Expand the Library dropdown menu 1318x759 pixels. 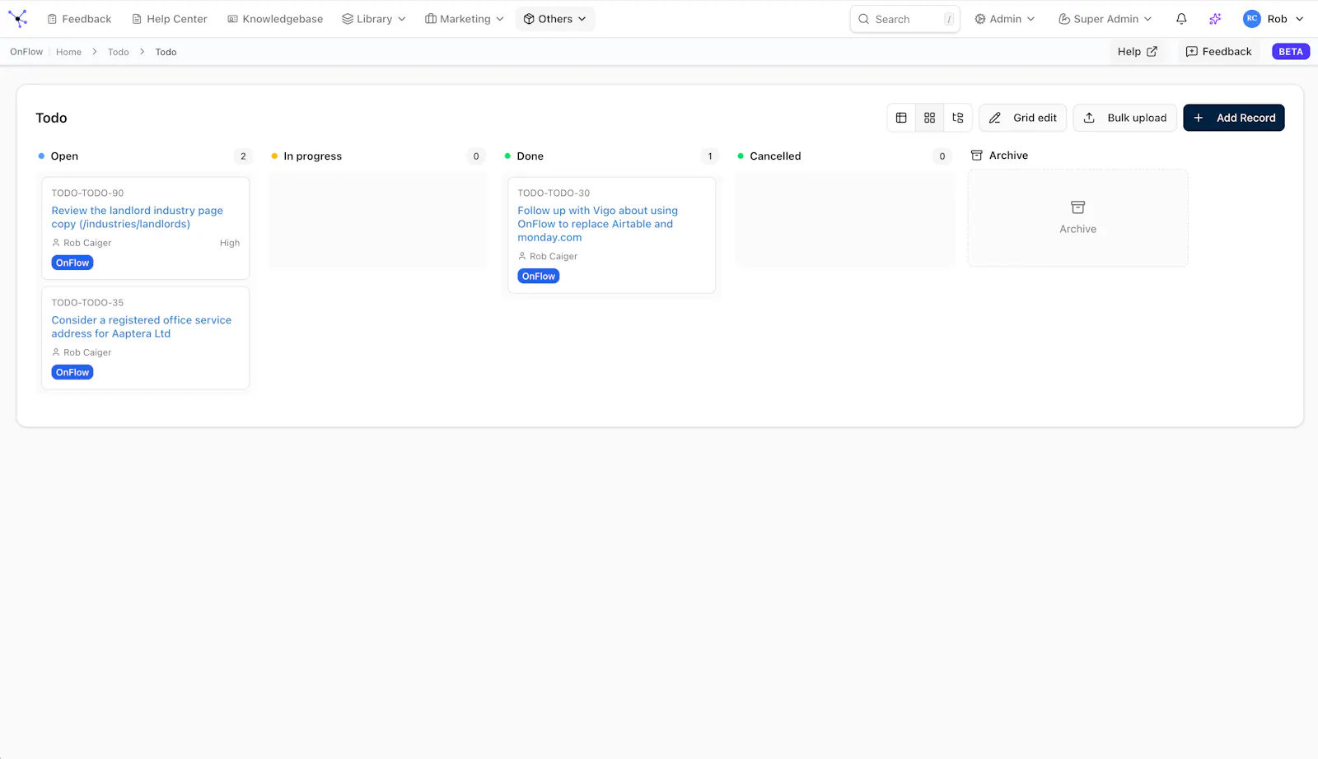[374, 19]
